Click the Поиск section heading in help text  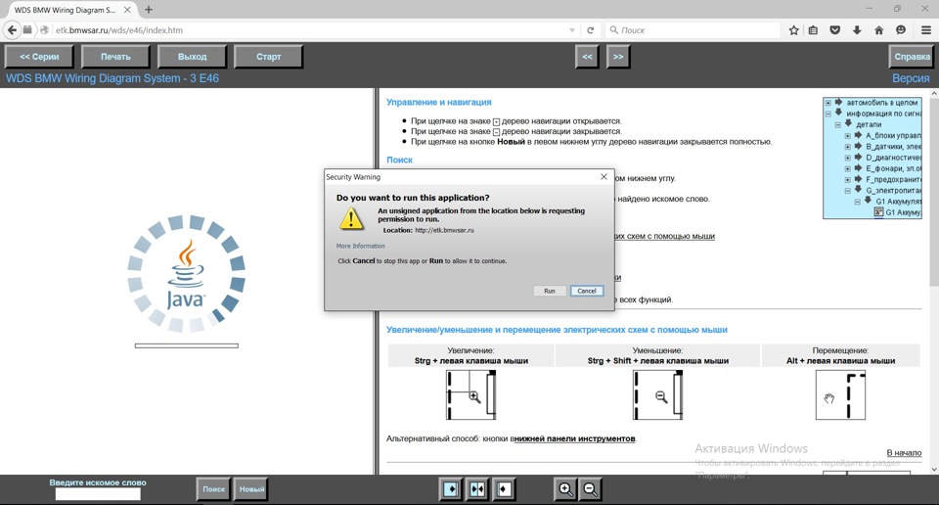point(399,160)
